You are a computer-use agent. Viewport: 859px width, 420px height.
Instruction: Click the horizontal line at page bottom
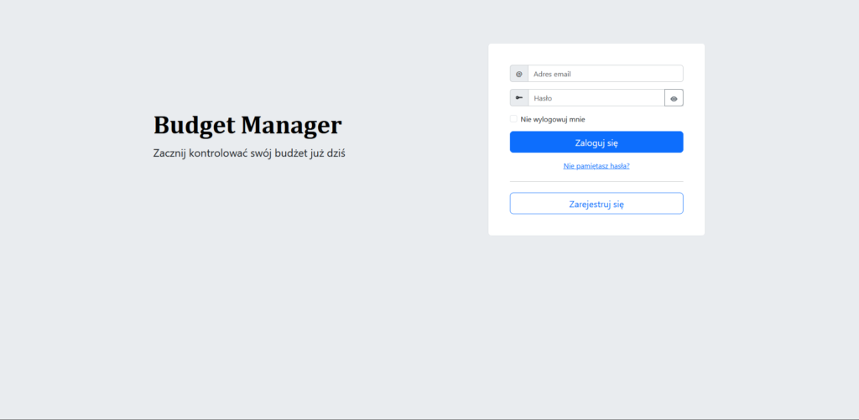click(x=429, y=418)
